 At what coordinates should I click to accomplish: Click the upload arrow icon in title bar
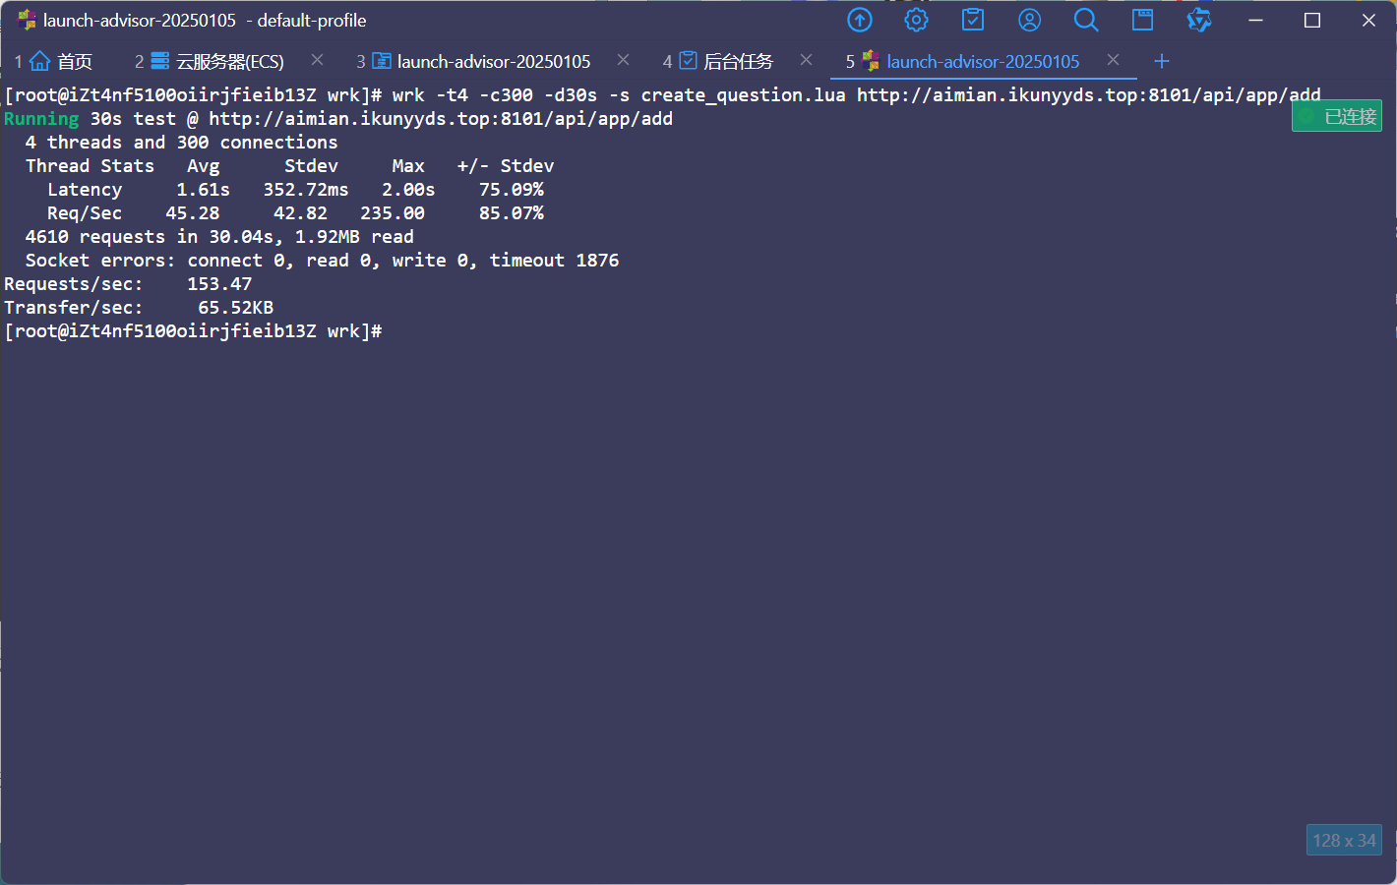[x=860, y=21]
